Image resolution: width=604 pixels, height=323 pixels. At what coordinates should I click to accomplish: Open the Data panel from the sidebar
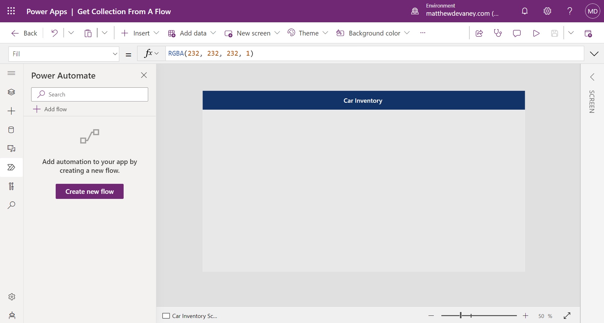click(x=11, y=130)
